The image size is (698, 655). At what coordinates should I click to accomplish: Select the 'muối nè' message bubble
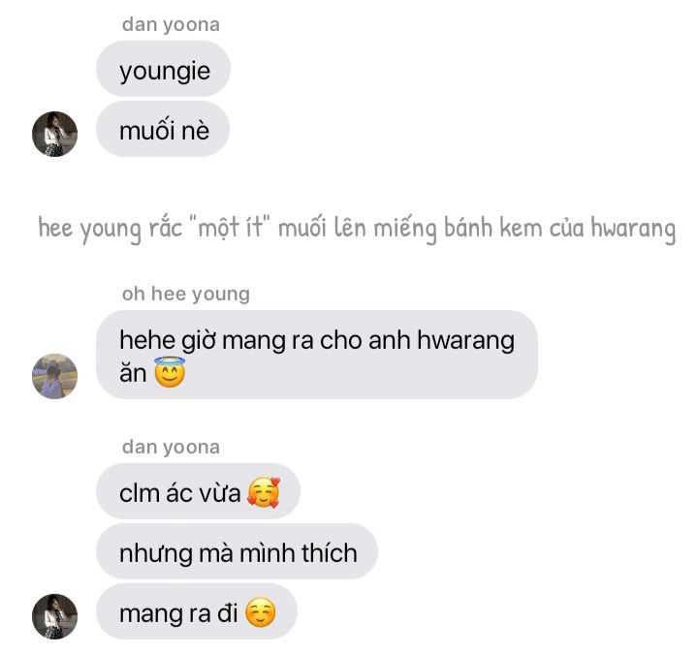pyautogui.click(x=163, y=129)
